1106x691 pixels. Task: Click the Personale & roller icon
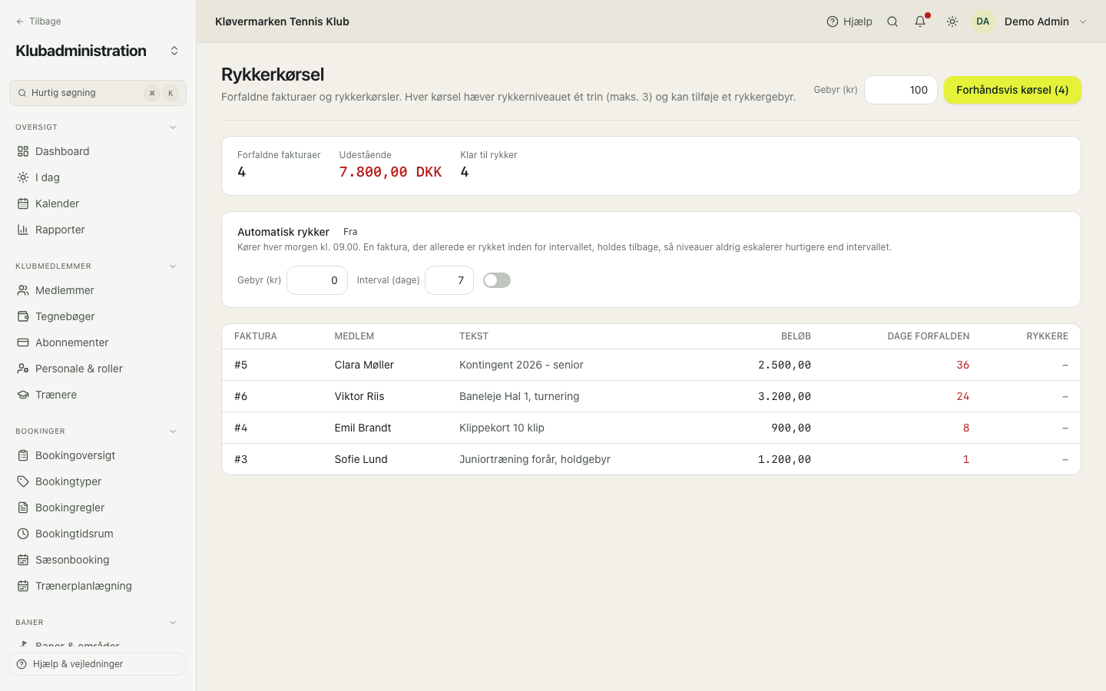[x=23, y=369]
